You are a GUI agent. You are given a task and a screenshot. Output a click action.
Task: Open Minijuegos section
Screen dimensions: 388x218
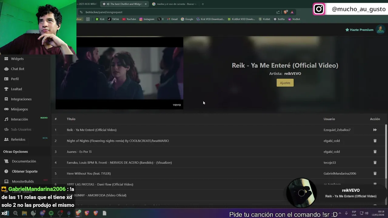19,109
